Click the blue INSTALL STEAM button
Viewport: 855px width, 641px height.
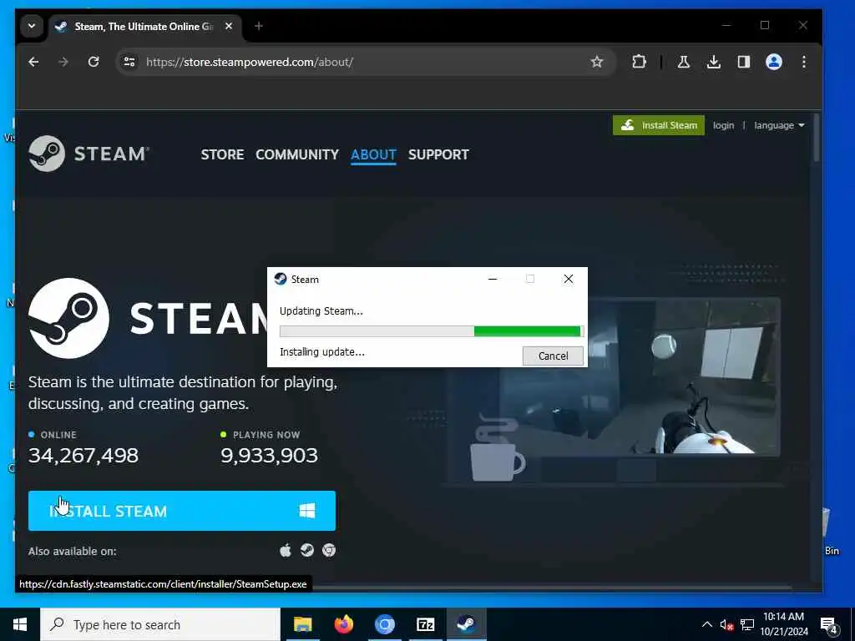point(181,511)
